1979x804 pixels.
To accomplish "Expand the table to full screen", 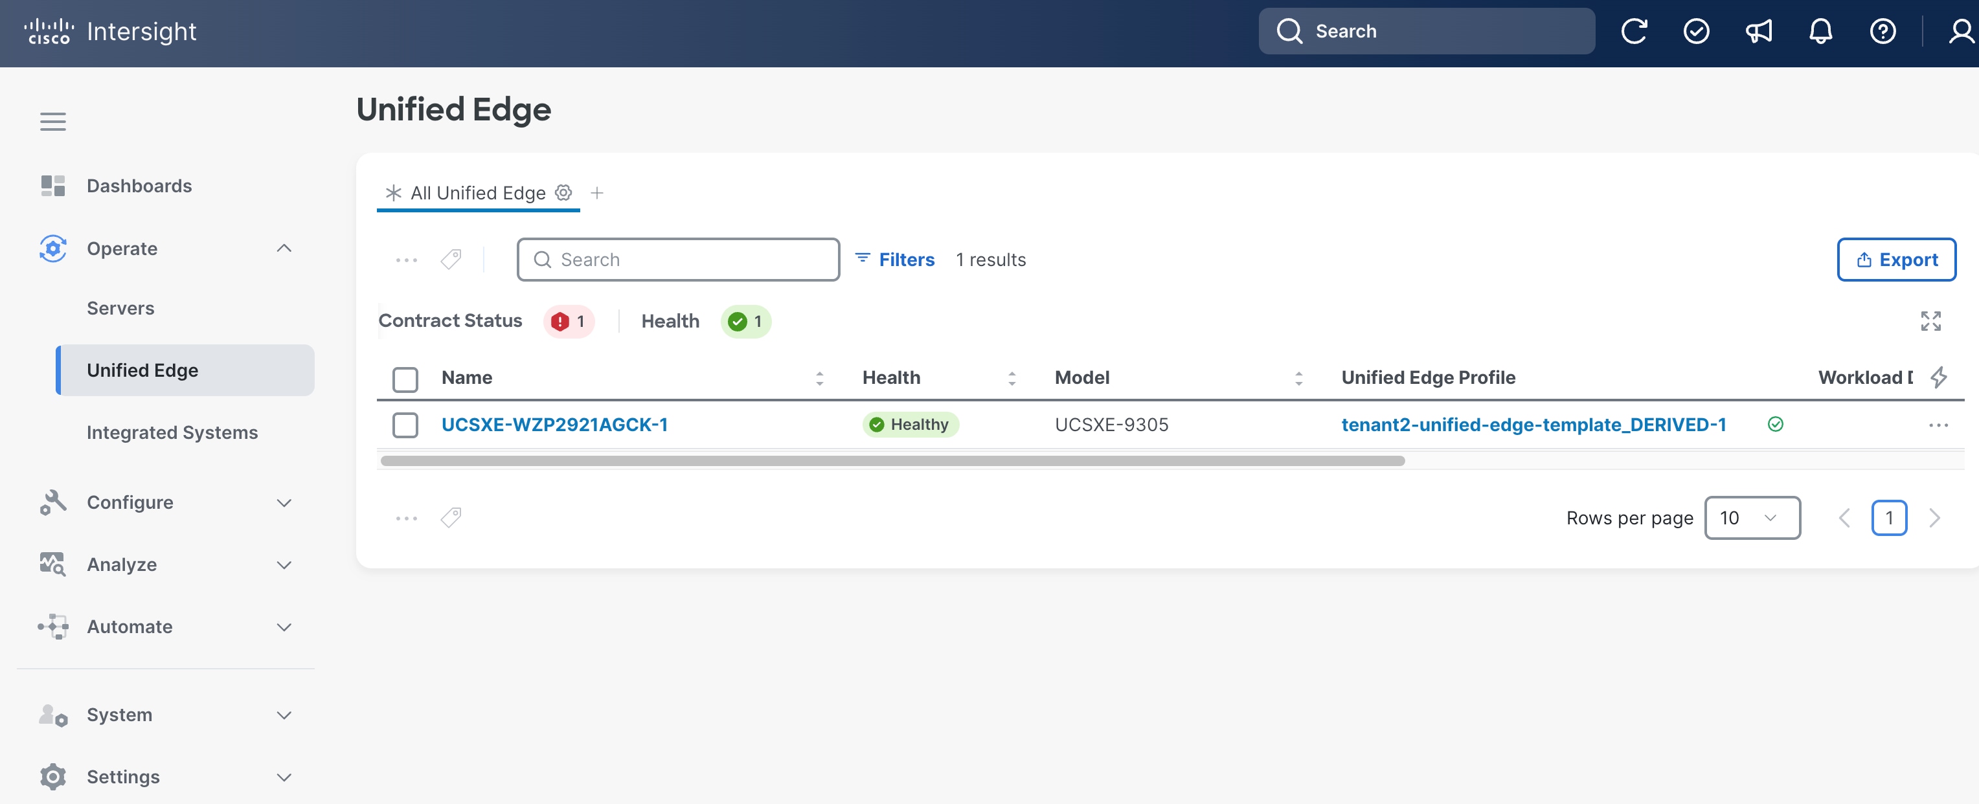I will click(1930, 321).
